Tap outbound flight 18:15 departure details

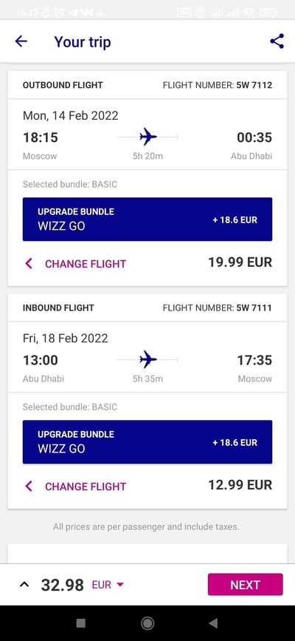tap(41, 138)
